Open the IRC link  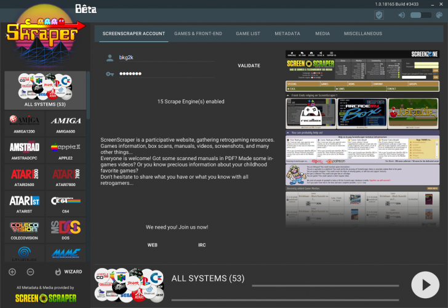tap(202, 245)
